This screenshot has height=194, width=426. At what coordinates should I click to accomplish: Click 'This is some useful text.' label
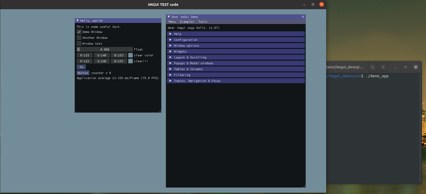pos(99,27)
